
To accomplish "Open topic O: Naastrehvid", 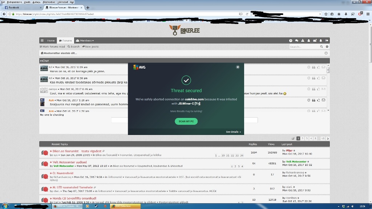I will [x=63, y=173].
